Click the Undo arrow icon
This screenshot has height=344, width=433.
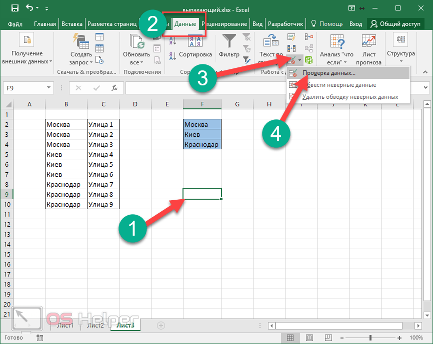(29, 8)
